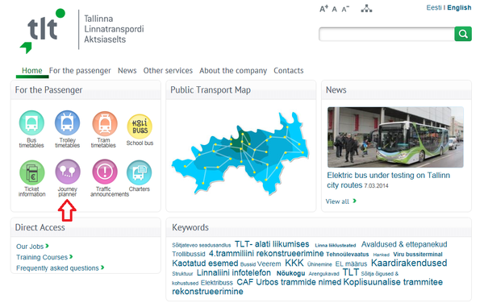
Task: Click keyword Bussid Veerem
Action: [x=261, y=263]
